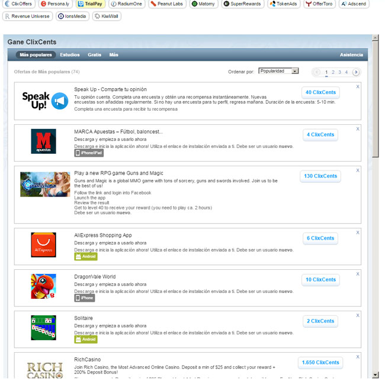Open the MARCA apuestas app icon
Screen dimensions: 385x387
[43, 141]
